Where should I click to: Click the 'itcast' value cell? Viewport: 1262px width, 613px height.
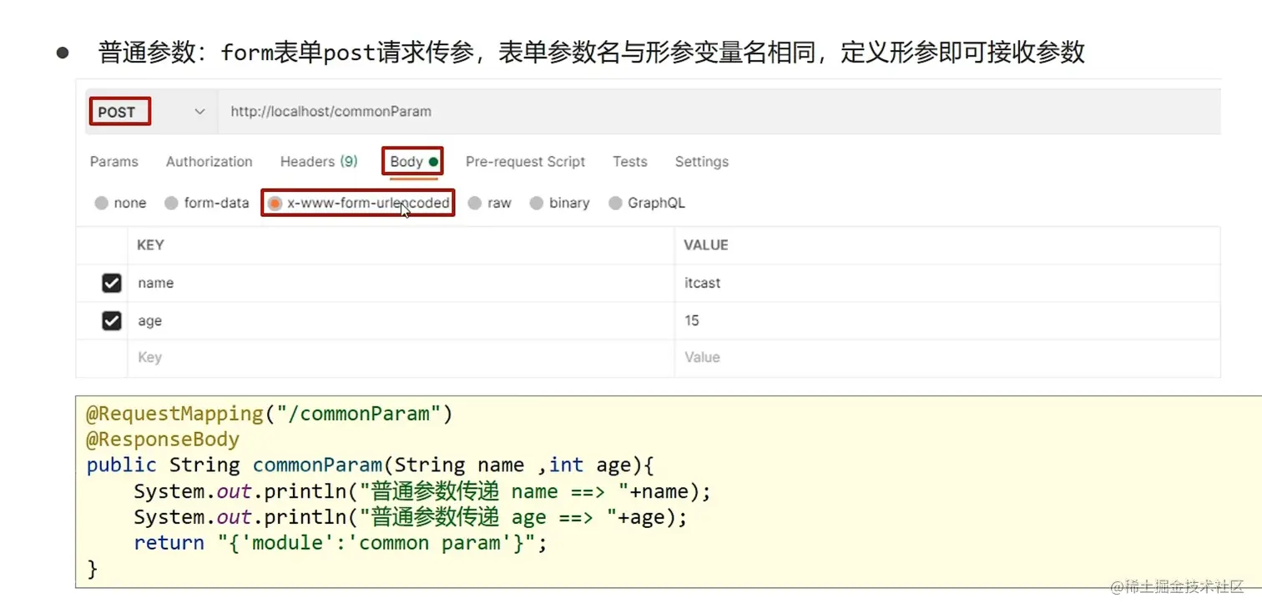(x=947, y=284)
